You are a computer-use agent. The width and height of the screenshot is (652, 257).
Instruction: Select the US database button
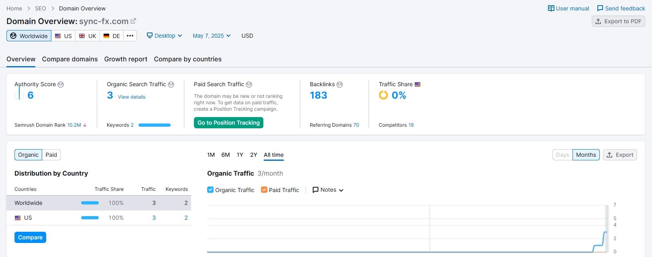click(63, 36)
